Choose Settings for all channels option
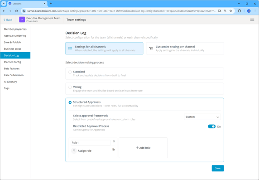Image resolution: width=259 pixels, height=180 pixels. coord(104,49)
